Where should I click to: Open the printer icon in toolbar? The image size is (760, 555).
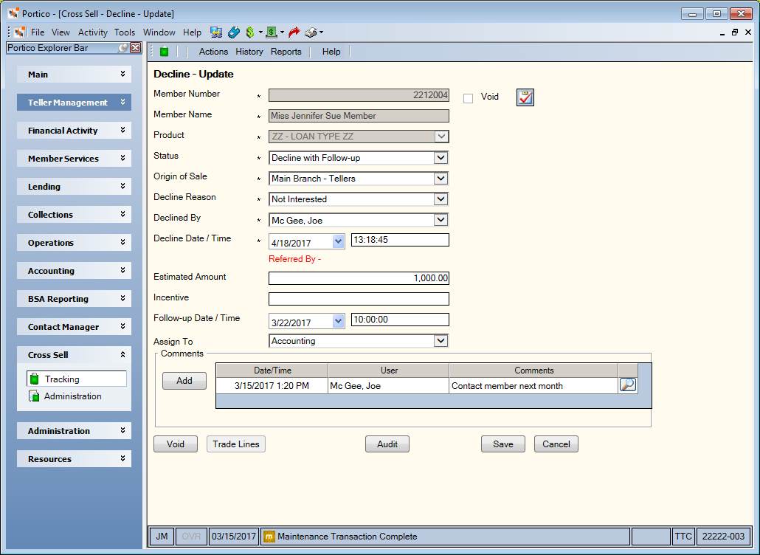coord(311,32)
